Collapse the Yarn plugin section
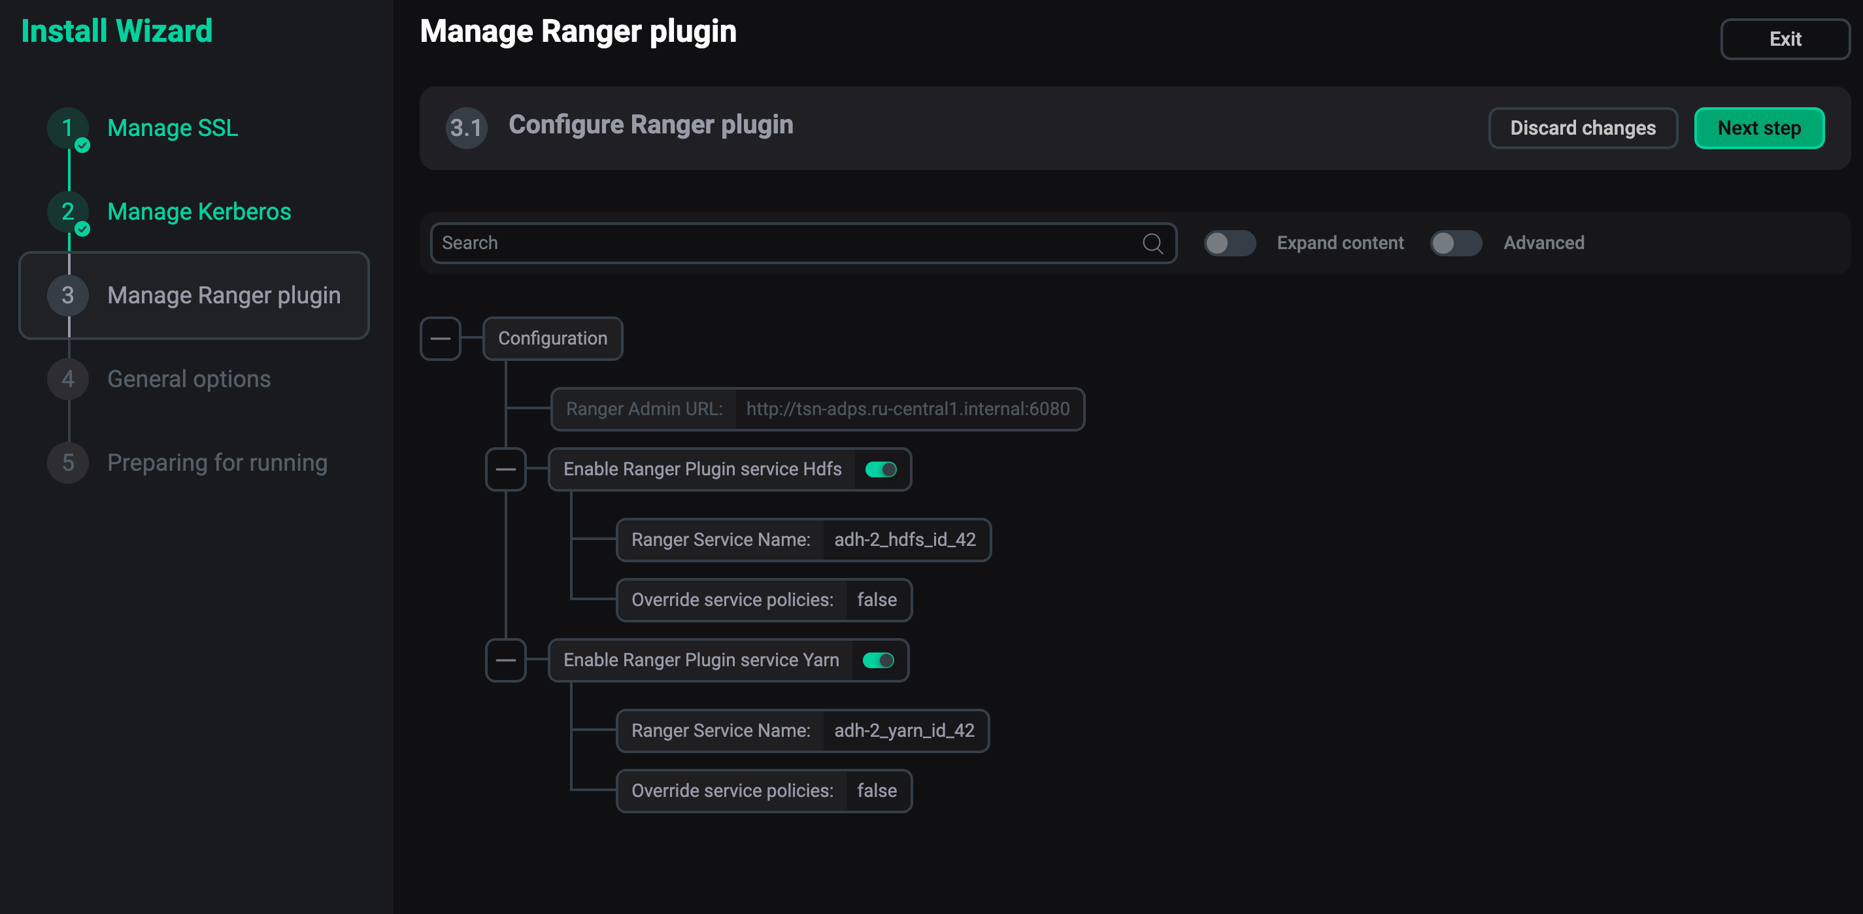Screen dimensions: 1863x914 pyautogui.click(x=505, y=660)
